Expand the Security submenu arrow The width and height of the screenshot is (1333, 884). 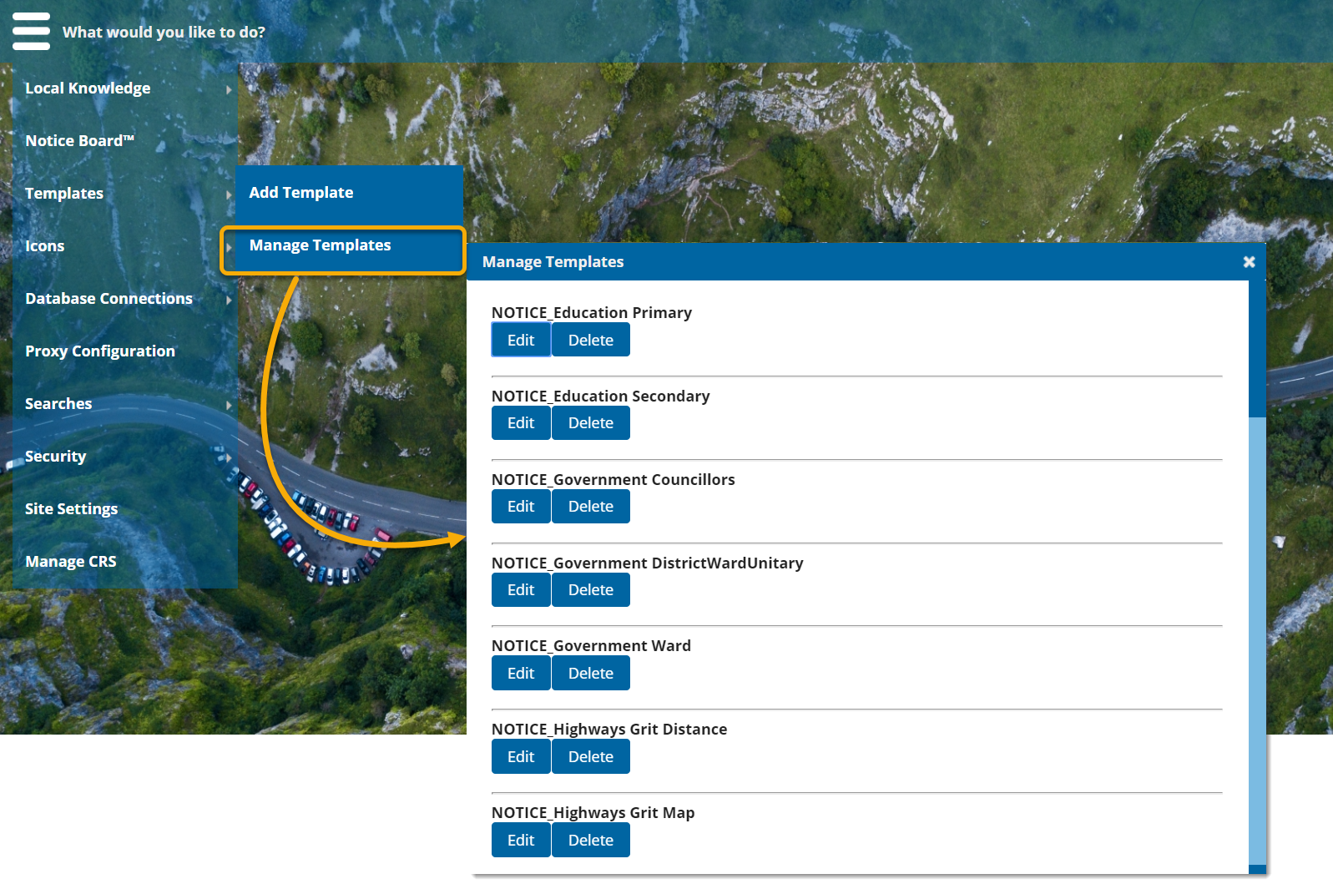click(229, 457)
